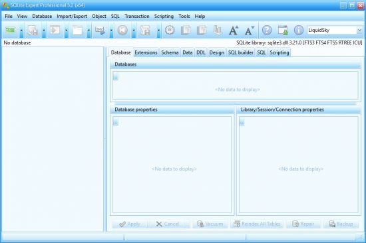Screen dimensions: 366x243
Task: Switch to the Design tab
Action: point(217,52)
